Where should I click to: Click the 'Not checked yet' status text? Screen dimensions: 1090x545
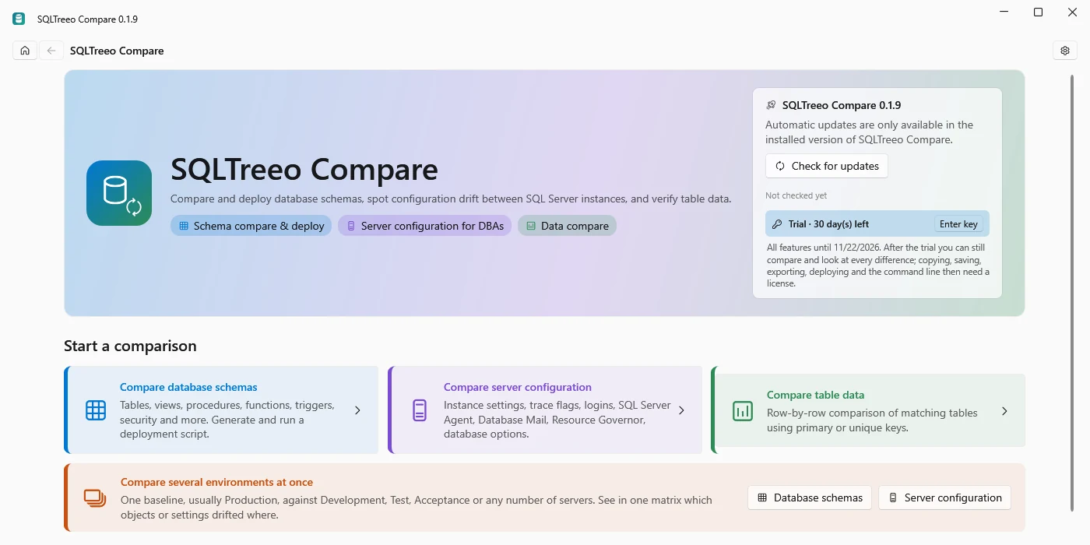796,195
